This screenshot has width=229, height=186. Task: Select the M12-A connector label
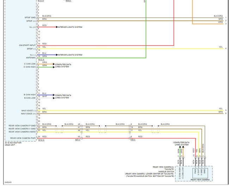coord(41,60)
